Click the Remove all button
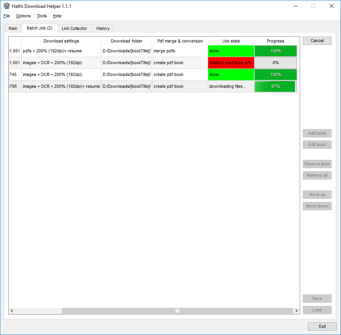The height and width of the screenshot is (335, 341). pos(317,176)
